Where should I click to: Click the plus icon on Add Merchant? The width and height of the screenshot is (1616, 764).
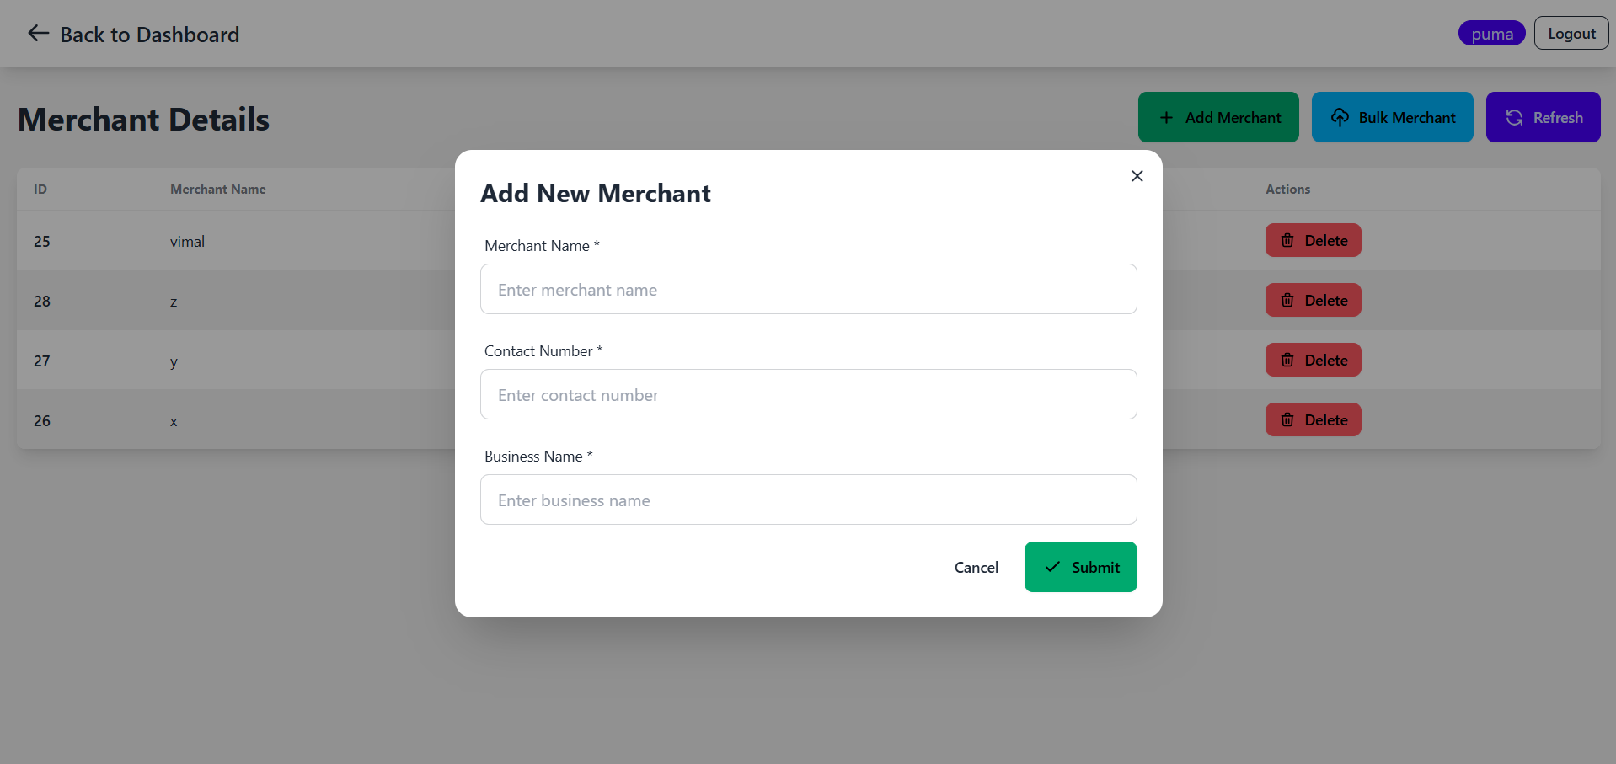(1167, 117)
